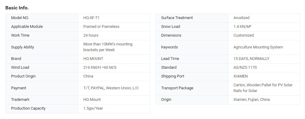Click the Shipping Port XIAMEN value

click(241, 76)
